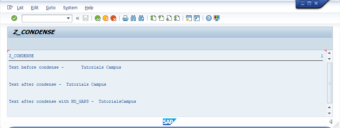Click the red Cancel icon

tap(113, 18)
